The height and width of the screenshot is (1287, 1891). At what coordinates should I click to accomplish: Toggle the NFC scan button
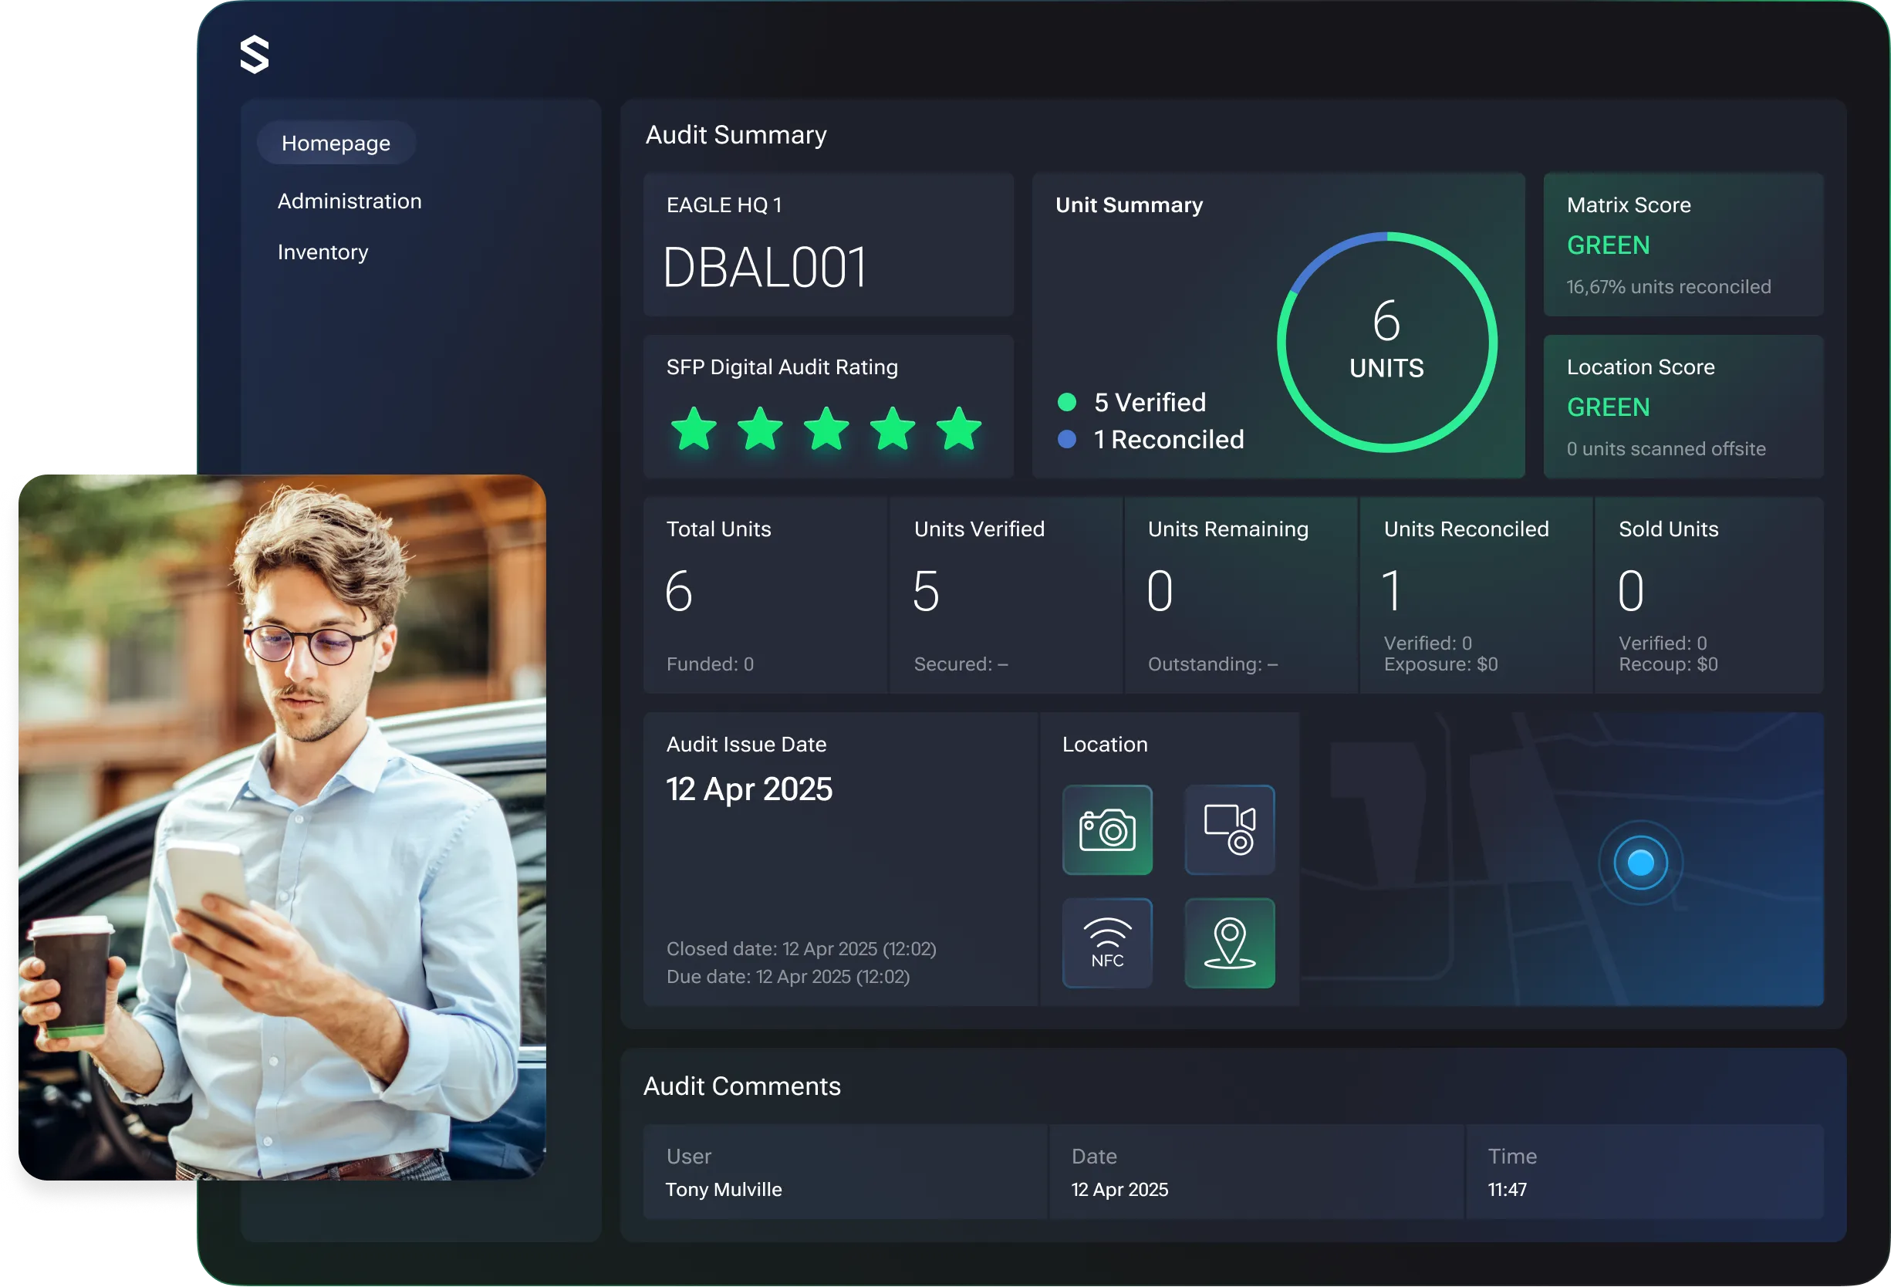coord(1106,943)
